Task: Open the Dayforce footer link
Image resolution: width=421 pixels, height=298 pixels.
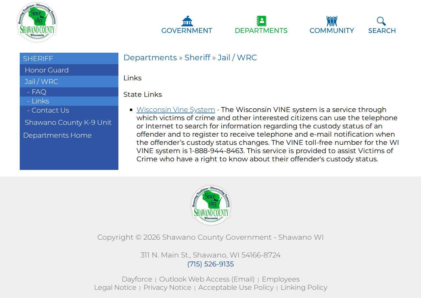Action: tap(137, 279)
